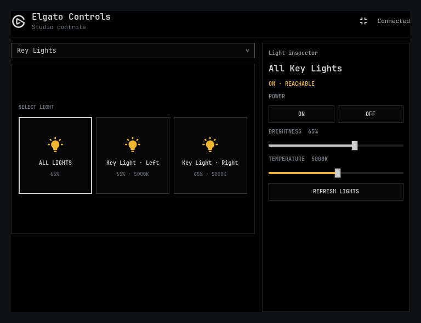421x323 pixels.
Task: Click the SELECT LIGHT label
Action: 36,107
